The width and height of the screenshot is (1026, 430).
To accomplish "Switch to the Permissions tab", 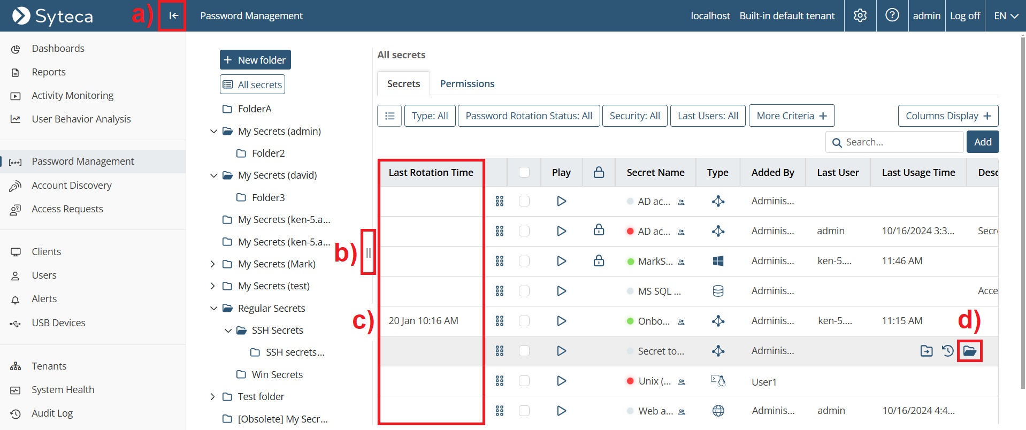I will 467,84.
